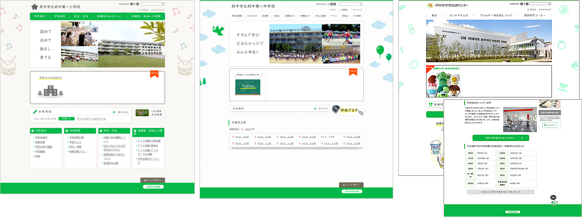The width and height of the screenshot is (582, 217).
Task: Open 学校長挨拶 link in the 学校案内 box
Action: [x=41, y=137]
